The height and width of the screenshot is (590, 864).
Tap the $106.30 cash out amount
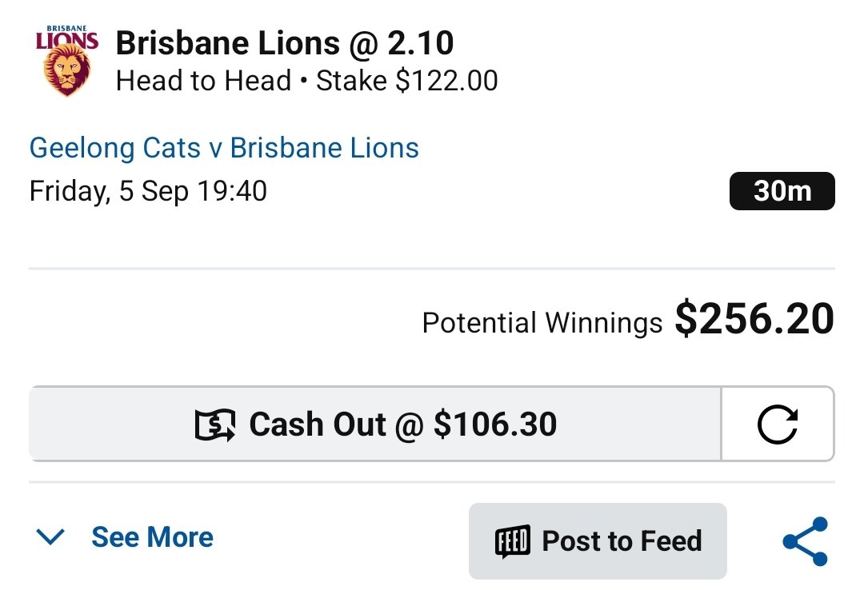(495, 425)
